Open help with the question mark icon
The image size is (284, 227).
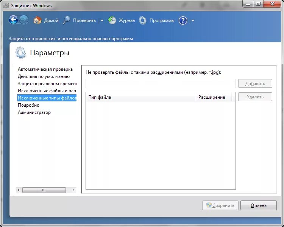click(183, 20)
